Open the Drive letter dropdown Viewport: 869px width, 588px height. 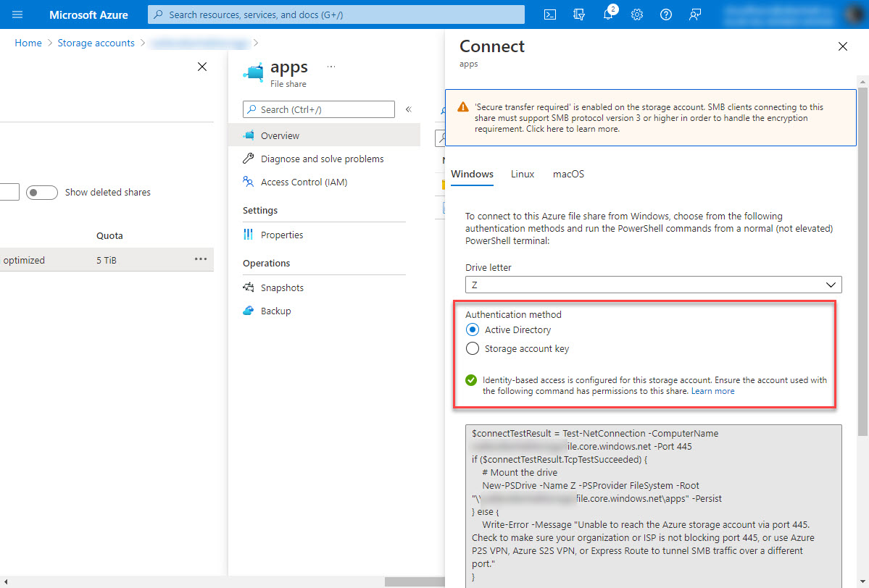coord(654,285)
